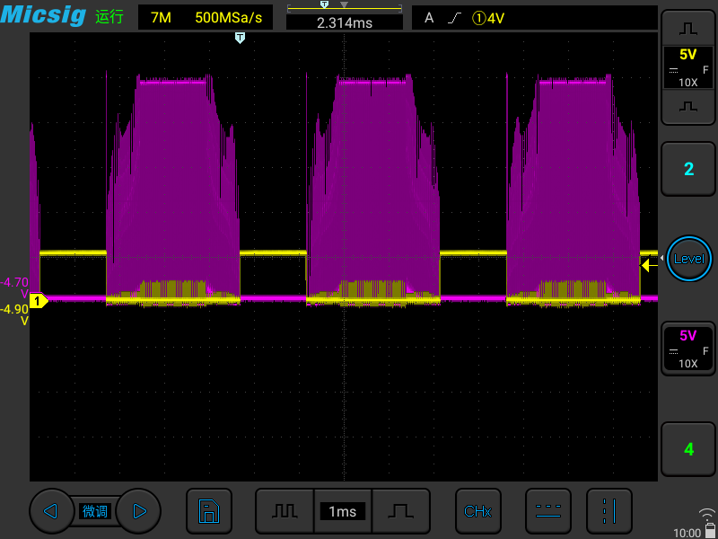Enable horizontal cursors
Viewport: 718px width, 539px height.
[x=548, y=511]
